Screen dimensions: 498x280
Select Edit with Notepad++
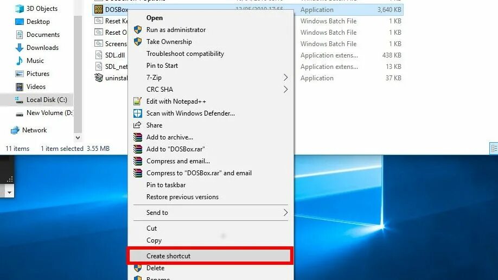176,101
